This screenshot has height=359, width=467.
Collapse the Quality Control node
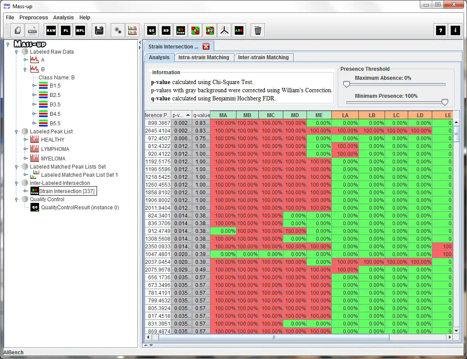pyautogui.click(x=16, y=199)
